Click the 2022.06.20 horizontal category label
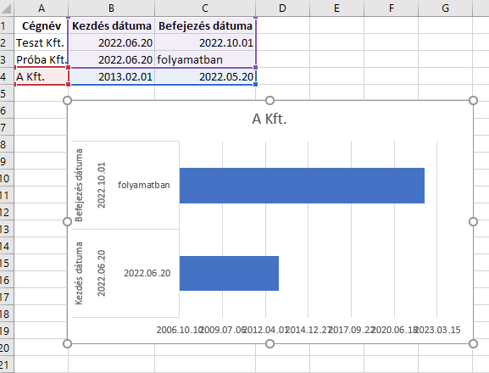Viewport: 489px width, 373px height. tap(147, 273)
